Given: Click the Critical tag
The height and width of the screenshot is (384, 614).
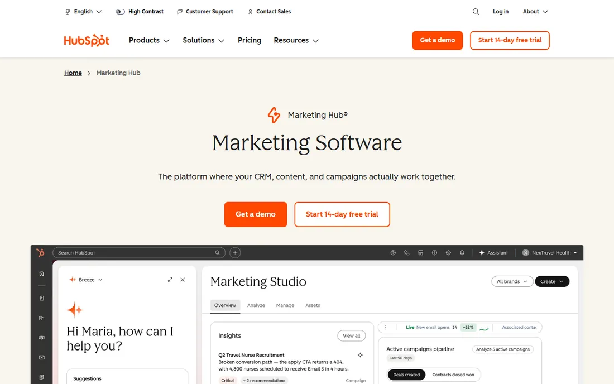Looking at the screenshot, I should pyautogui.click(x=228, y=381).
